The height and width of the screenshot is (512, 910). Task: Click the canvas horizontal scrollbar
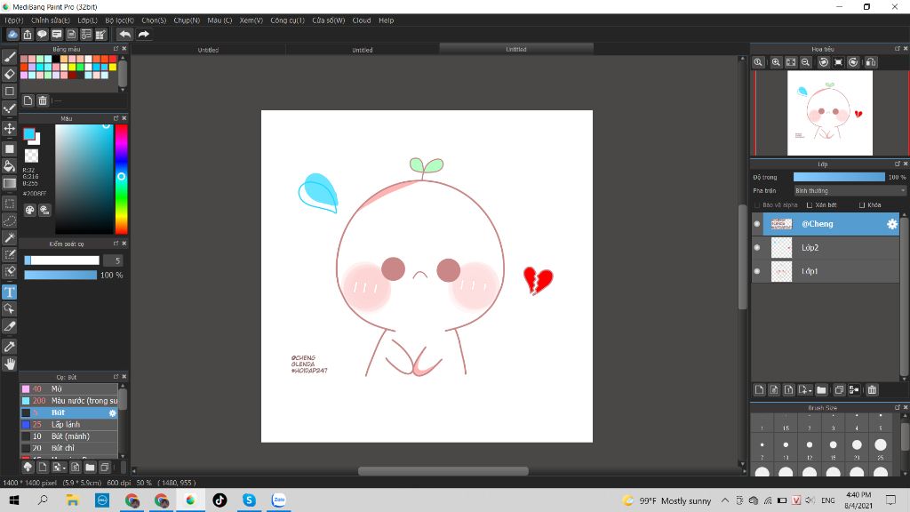(x=443, y=471)
